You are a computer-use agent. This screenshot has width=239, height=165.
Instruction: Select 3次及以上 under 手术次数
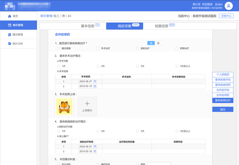(x=177, y=66)
